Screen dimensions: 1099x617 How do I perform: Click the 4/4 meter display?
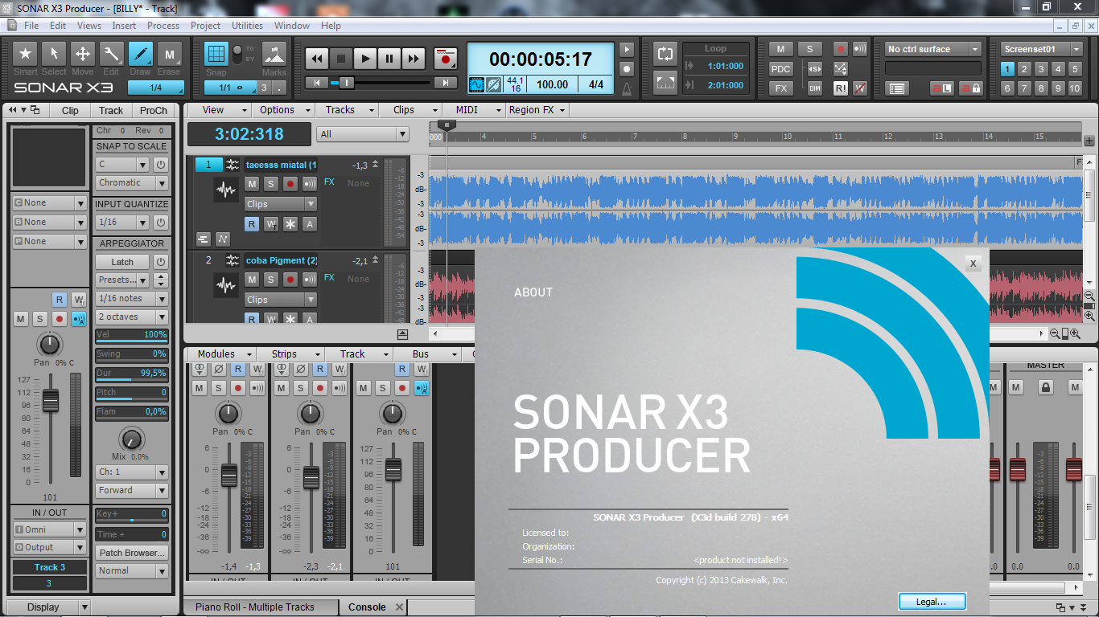coord(596,84)
